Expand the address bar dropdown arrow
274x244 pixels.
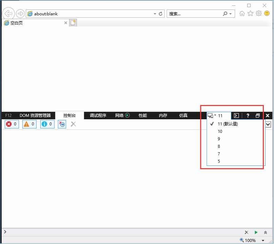click(x=155, y=14)
